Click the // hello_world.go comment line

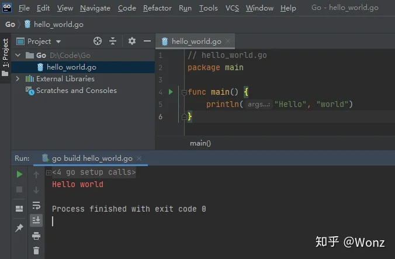[227, 55]
